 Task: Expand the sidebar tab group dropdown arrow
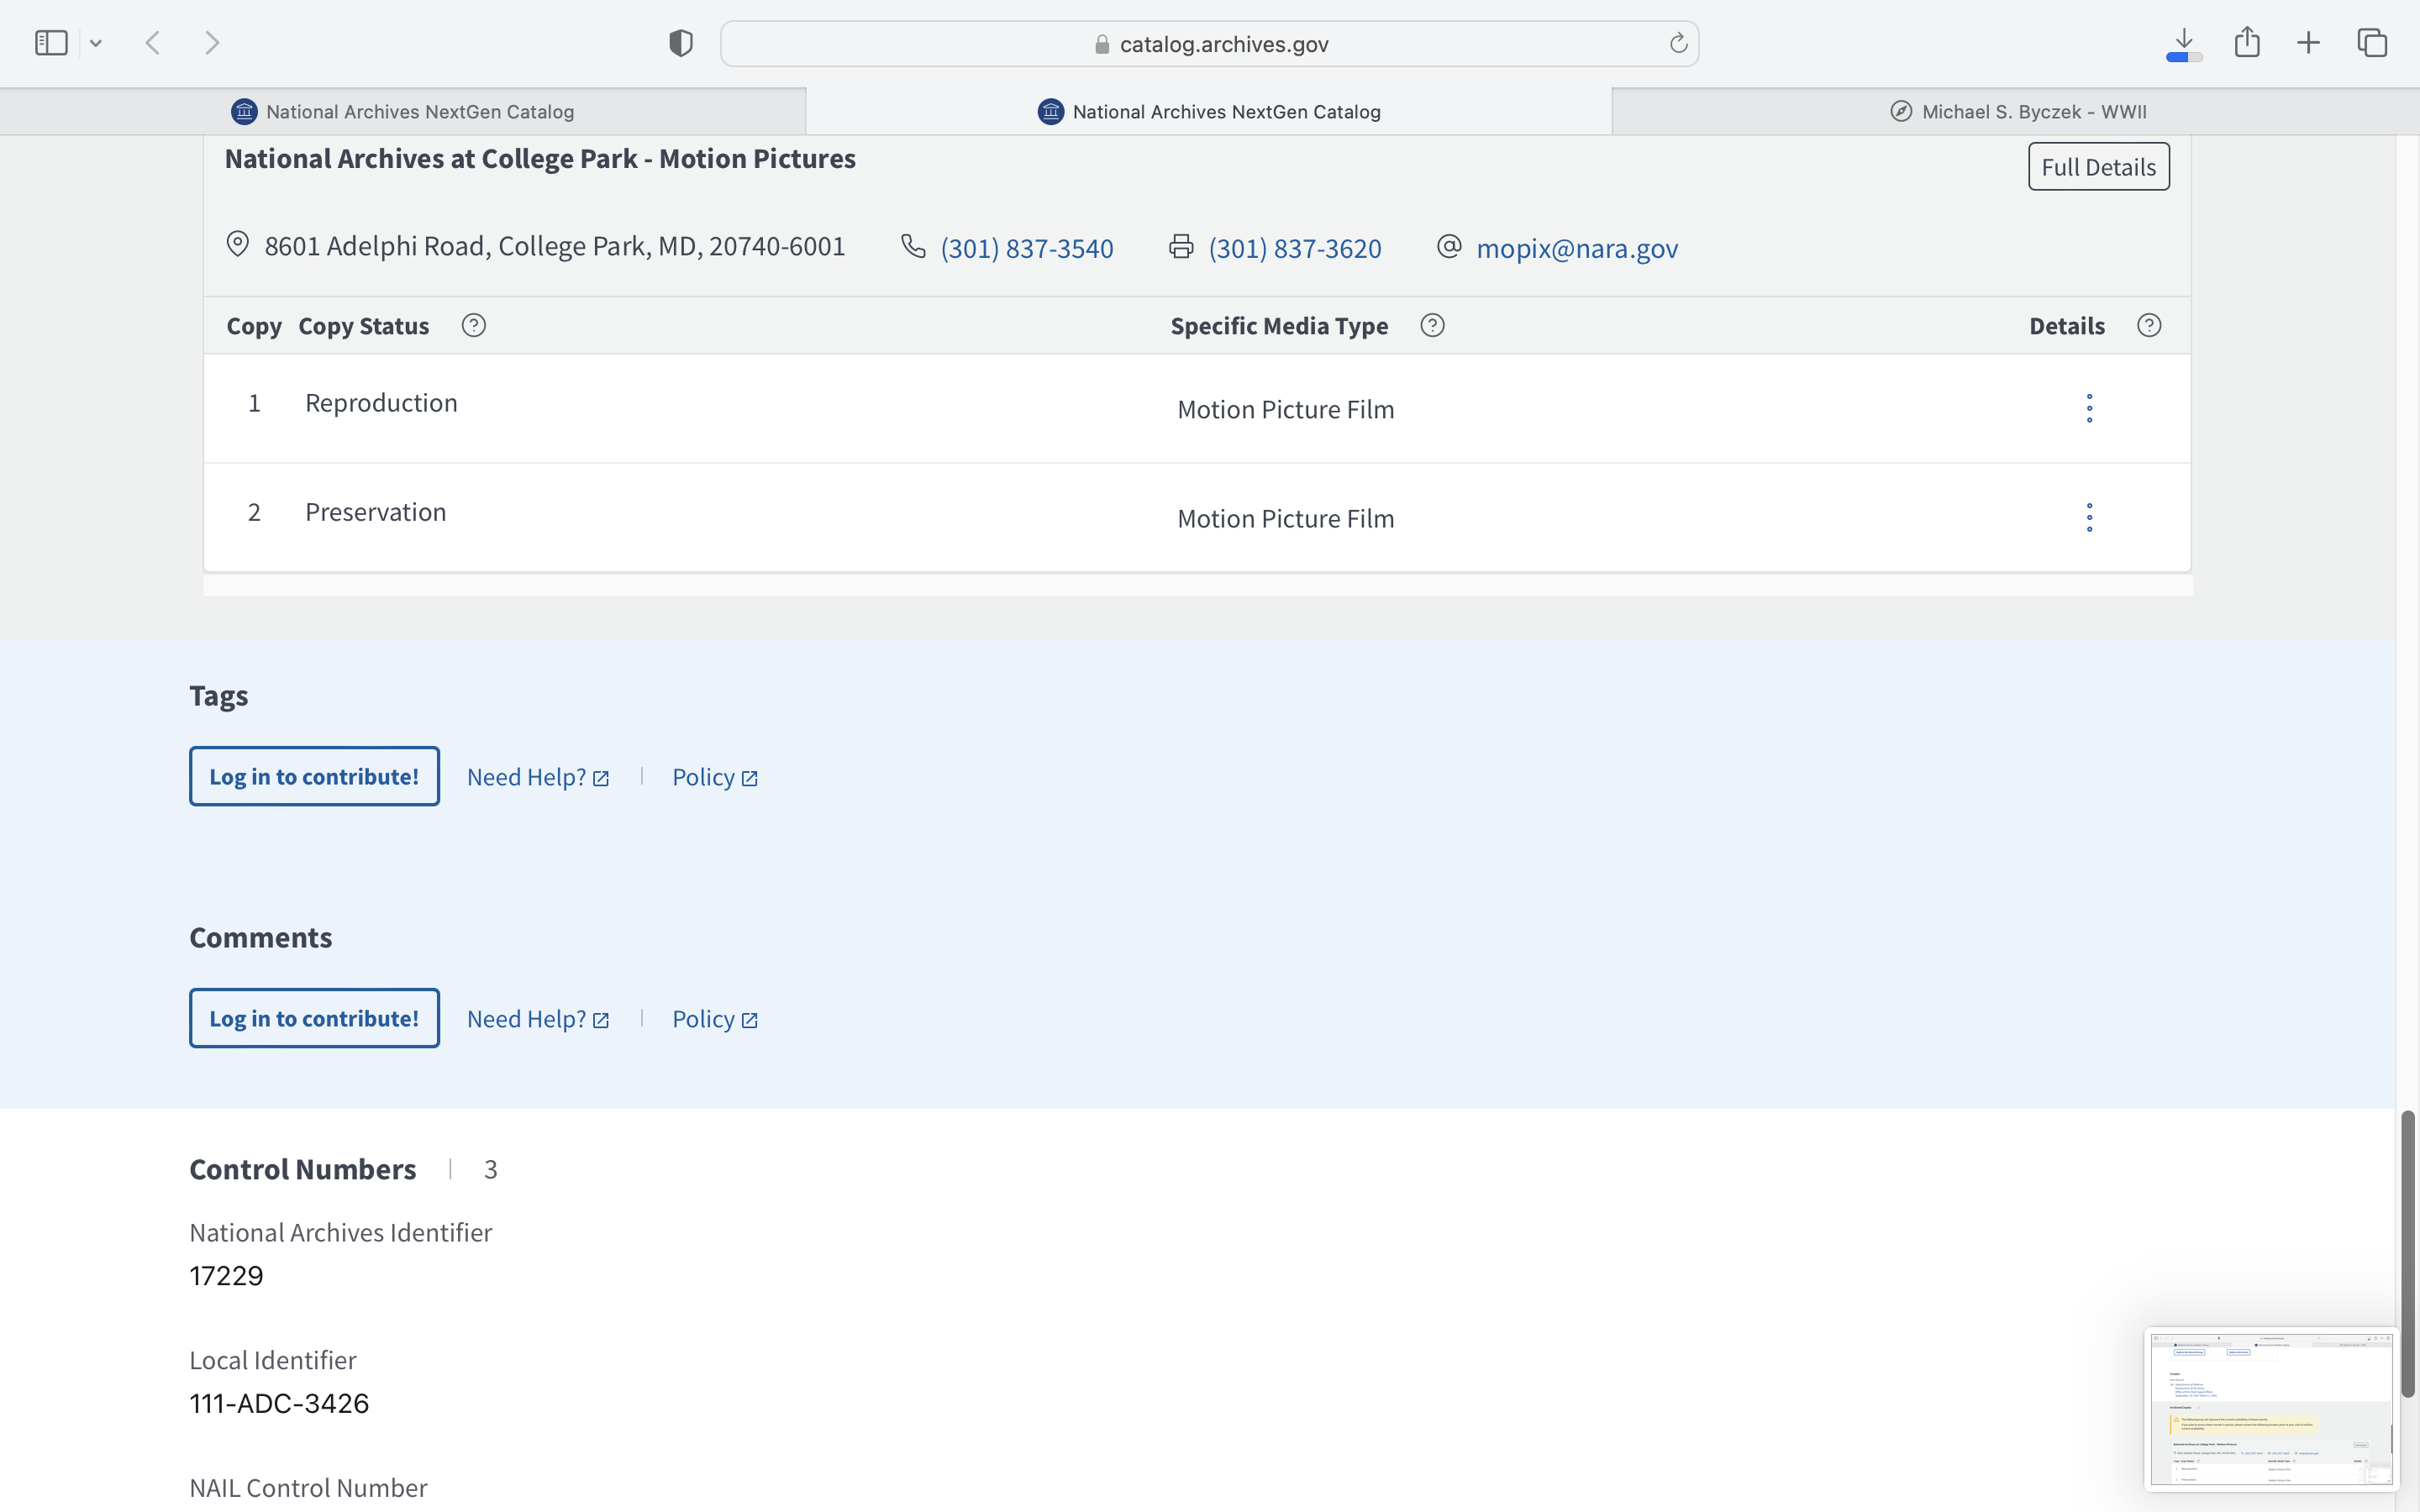[x=96, y=43]
